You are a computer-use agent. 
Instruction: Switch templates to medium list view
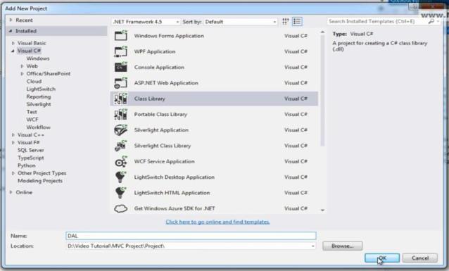click(297, 22)
